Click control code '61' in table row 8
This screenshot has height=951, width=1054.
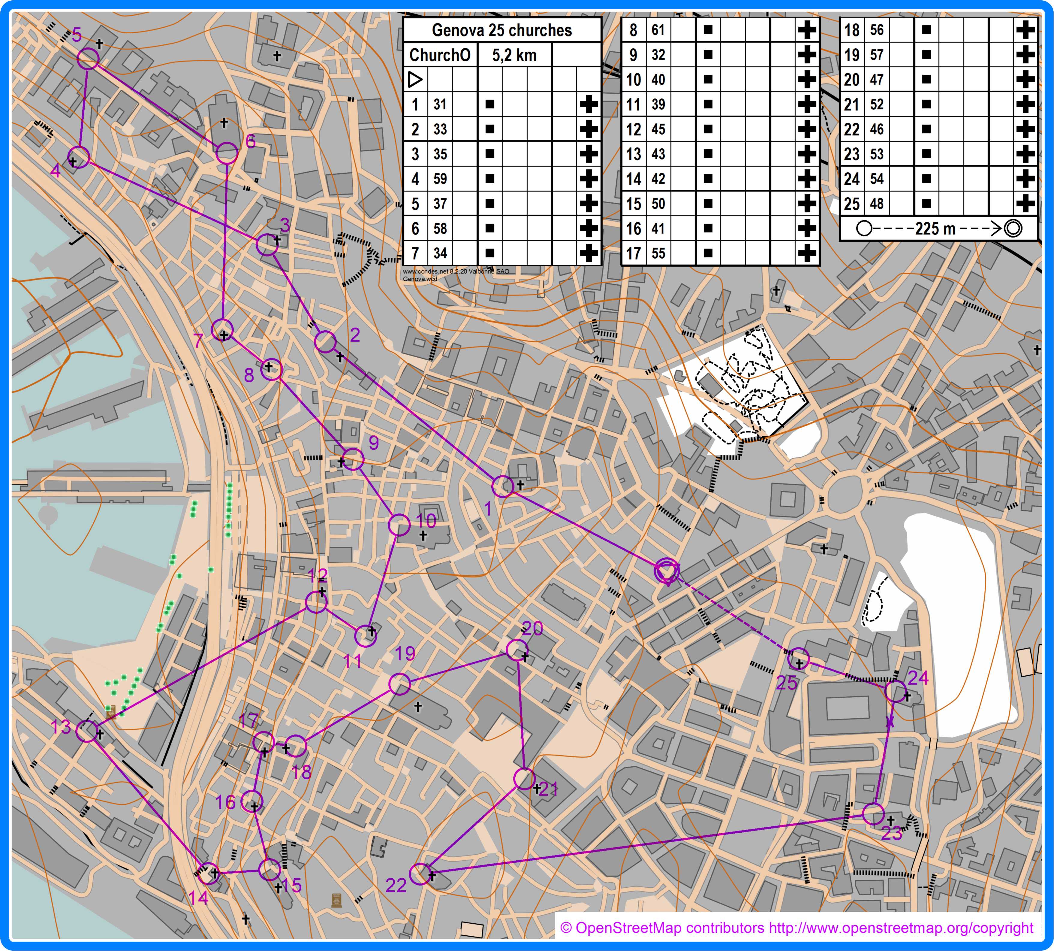(658, 30)
